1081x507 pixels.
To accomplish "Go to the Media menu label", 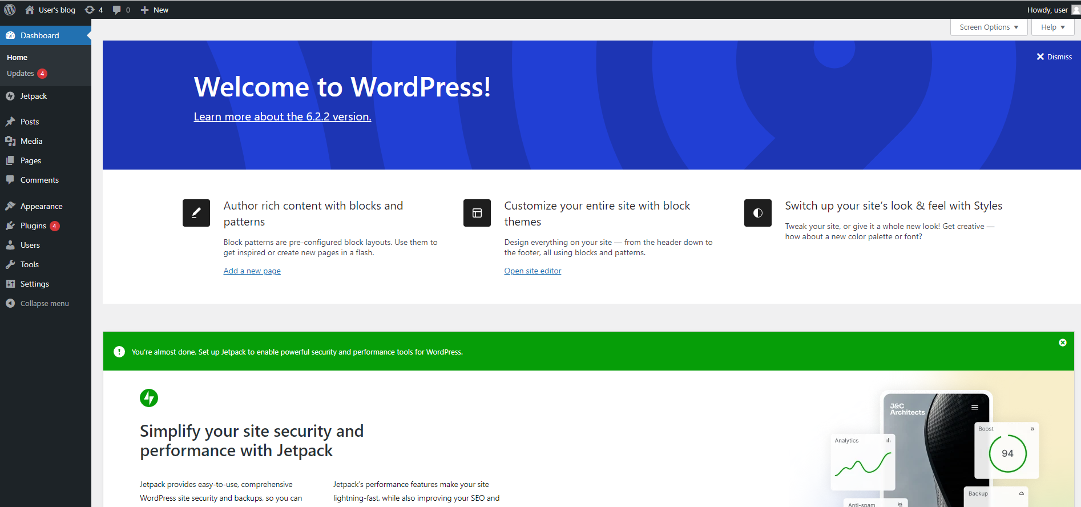I will pyautogui.click(x=31, y=141).
